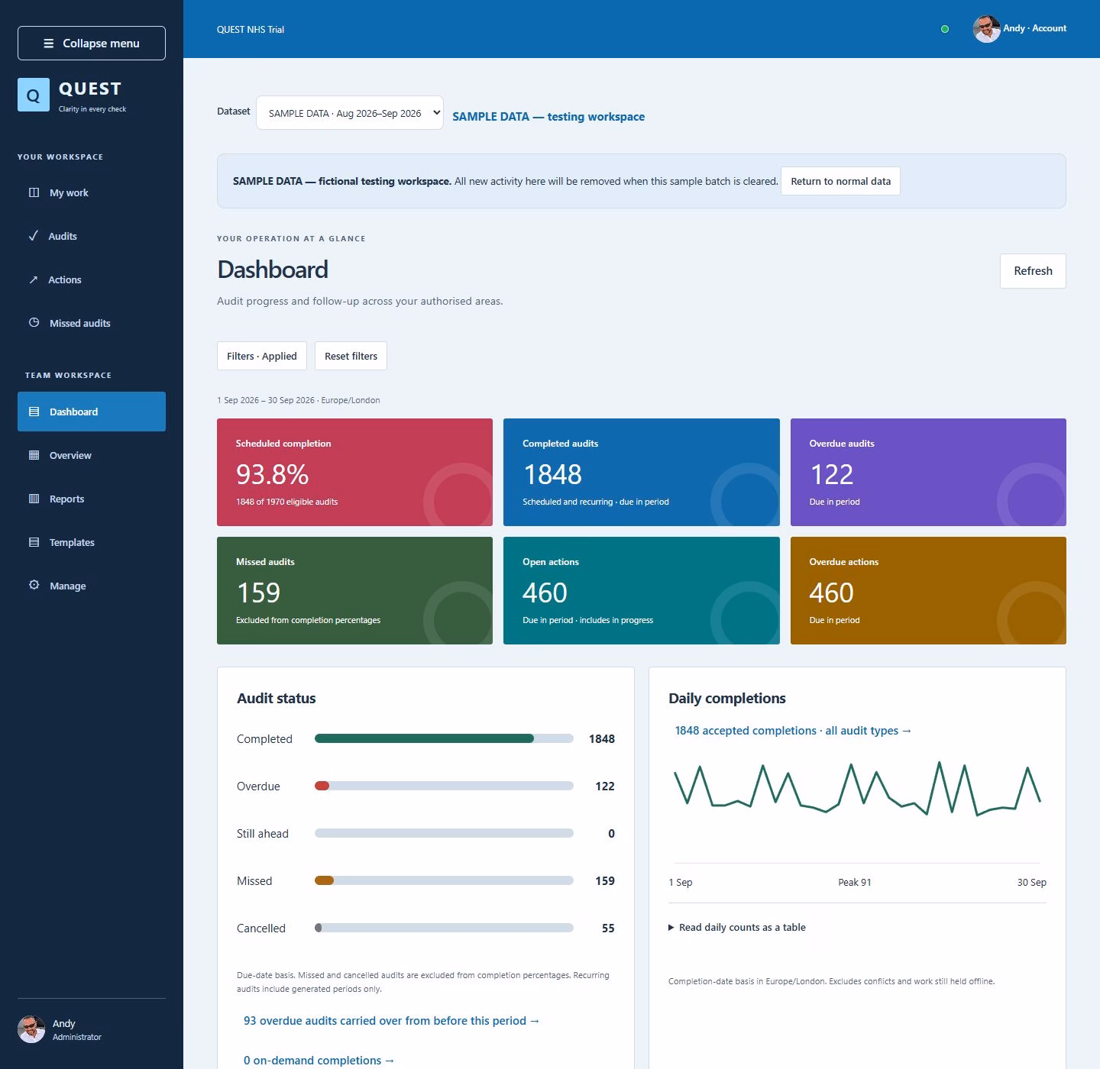Go to Audits in sidebar
Viewport: 1100px width, 1069px height.
(92, 236)
